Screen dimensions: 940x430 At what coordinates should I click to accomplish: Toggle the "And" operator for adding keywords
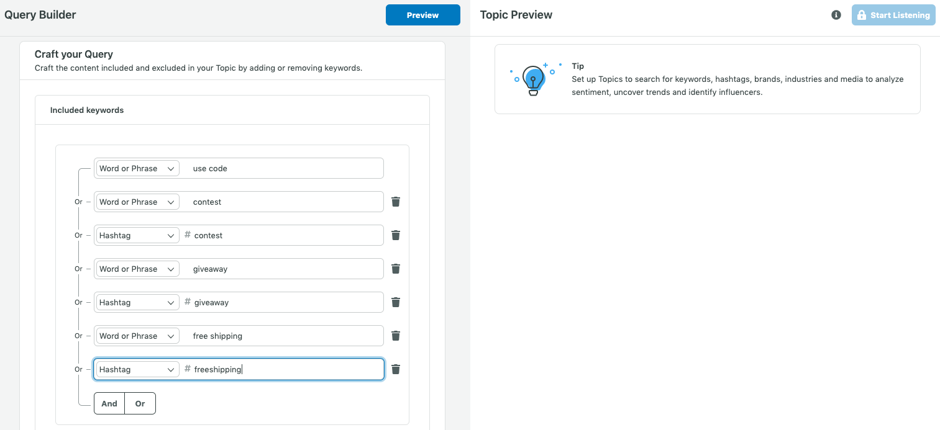tap(109, 403)
